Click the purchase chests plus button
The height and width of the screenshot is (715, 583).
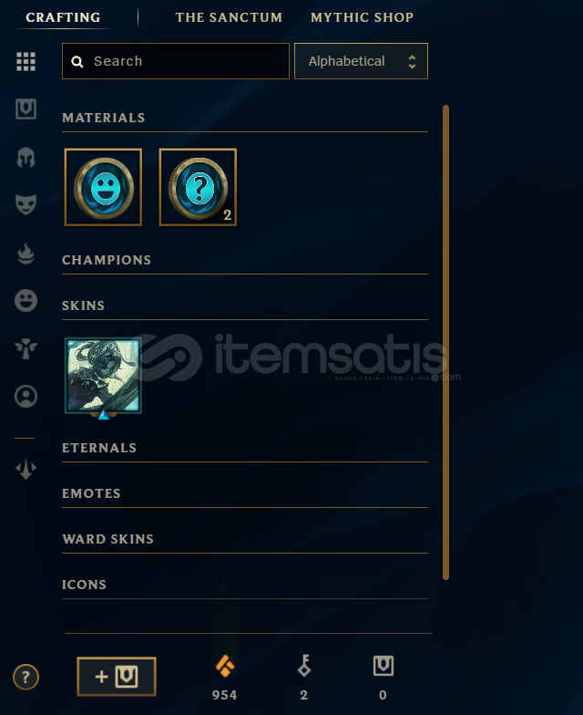click(117, 677)
